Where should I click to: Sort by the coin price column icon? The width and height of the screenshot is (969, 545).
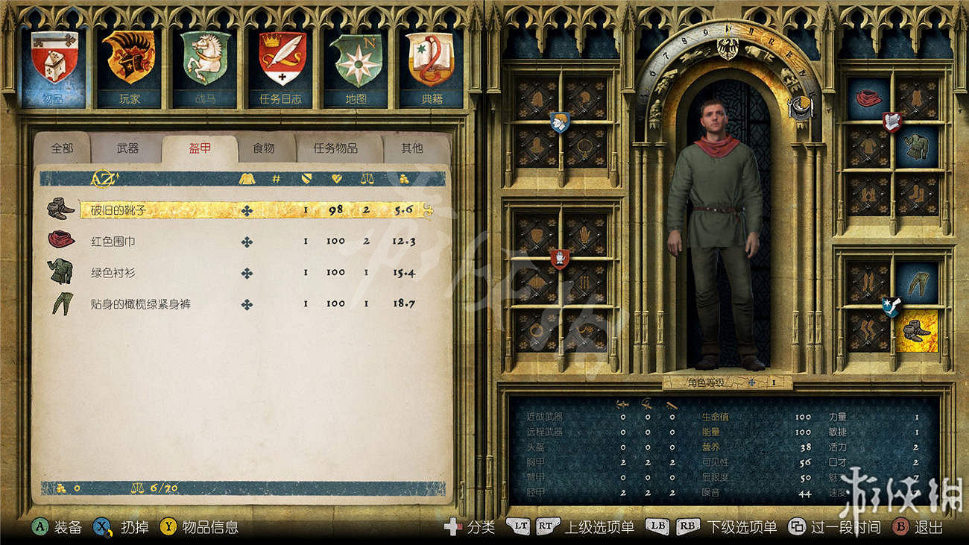pyautogui.click(x=405, y=179)
